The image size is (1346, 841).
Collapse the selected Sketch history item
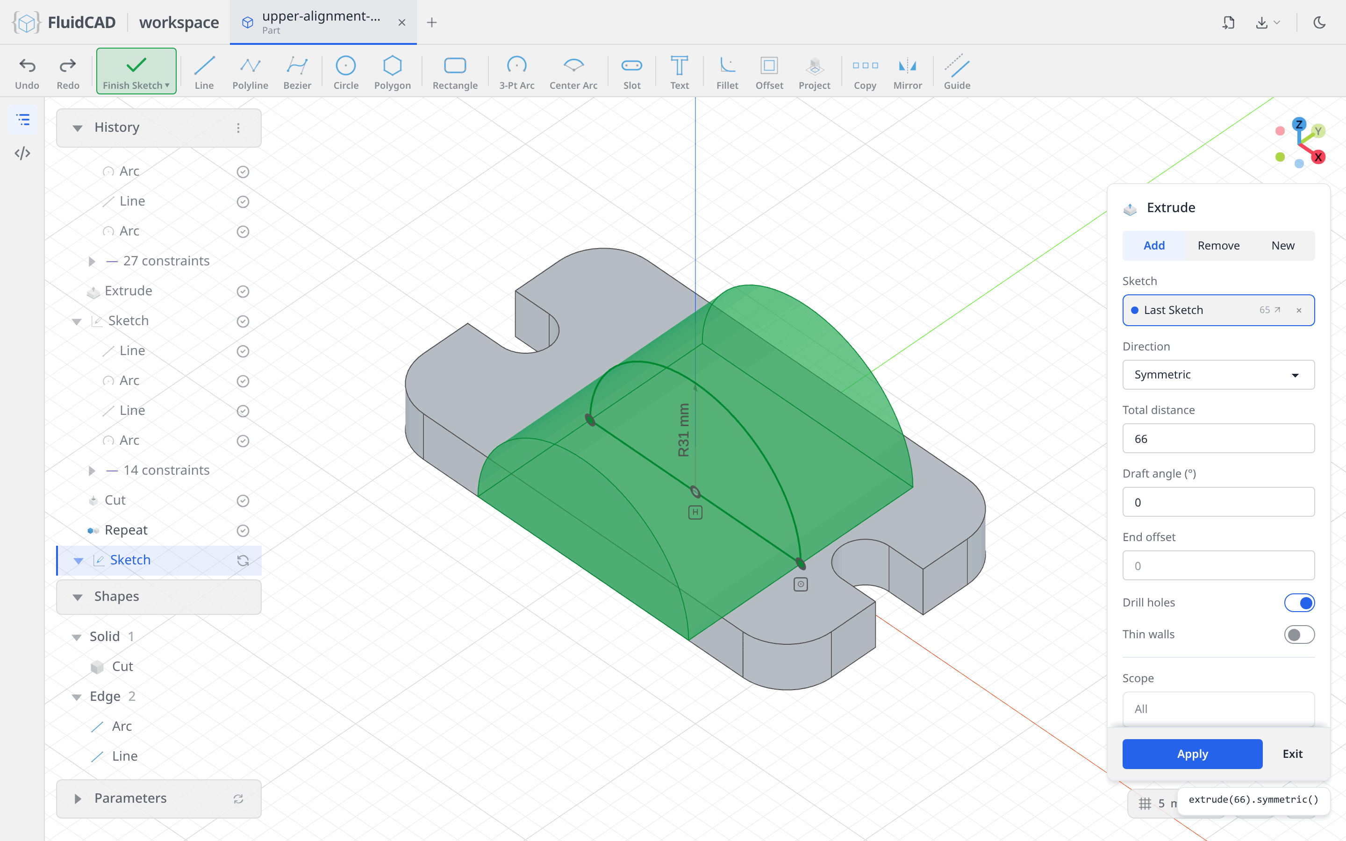coord(79,561)
